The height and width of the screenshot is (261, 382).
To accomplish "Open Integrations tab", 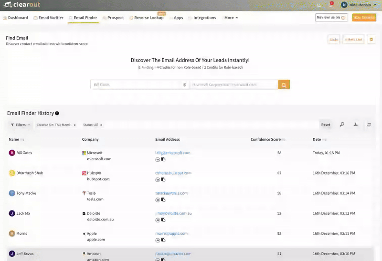I will pos(202,18).
